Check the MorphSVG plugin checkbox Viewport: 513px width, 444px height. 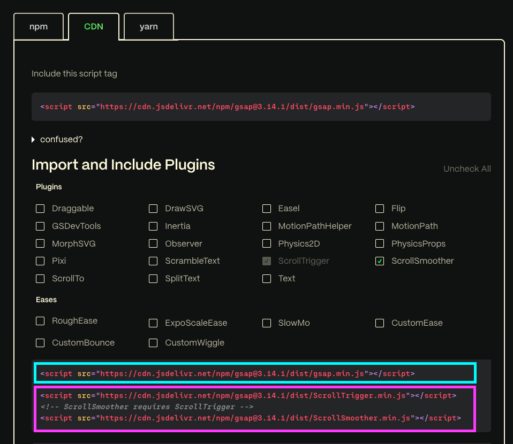[x=40, y=244]
